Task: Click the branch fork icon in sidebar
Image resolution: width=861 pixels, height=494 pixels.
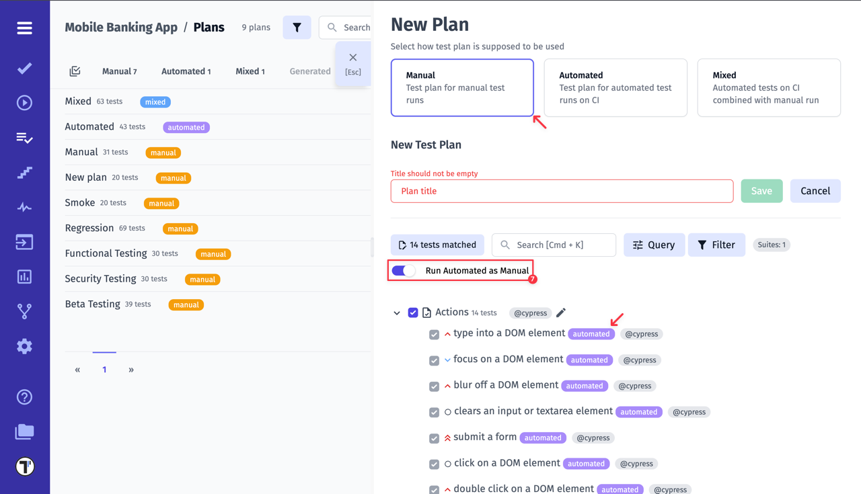Action: [25, 312]
